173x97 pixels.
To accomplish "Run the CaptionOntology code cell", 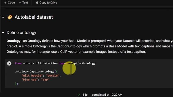I will click(9, 64).
